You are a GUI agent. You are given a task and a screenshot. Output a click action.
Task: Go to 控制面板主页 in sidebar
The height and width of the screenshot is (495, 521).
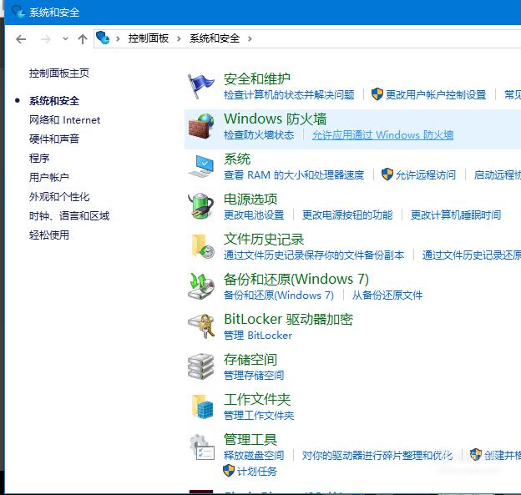59,73
